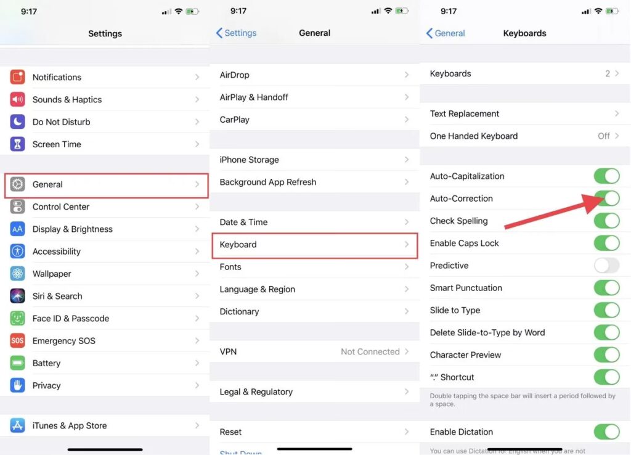Tap the Do Not Disturb moon icon
Viewport: 631px width, 455px height.
coord(17,122)
